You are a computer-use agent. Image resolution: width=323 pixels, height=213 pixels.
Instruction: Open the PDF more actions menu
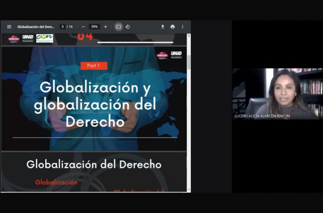point(182,27)
